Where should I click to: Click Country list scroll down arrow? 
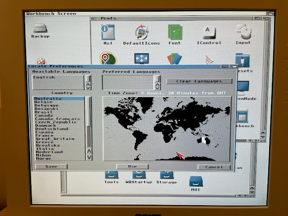click(89, 157)
